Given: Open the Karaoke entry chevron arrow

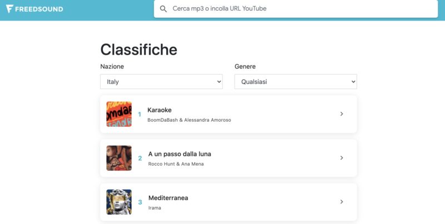Looking at the screenshot, I should [342, 114].
